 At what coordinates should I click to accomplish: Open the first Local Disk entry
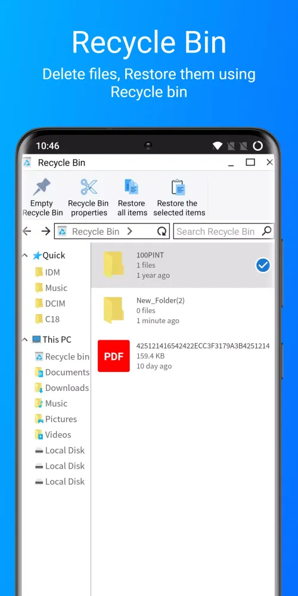coord(60,450)
